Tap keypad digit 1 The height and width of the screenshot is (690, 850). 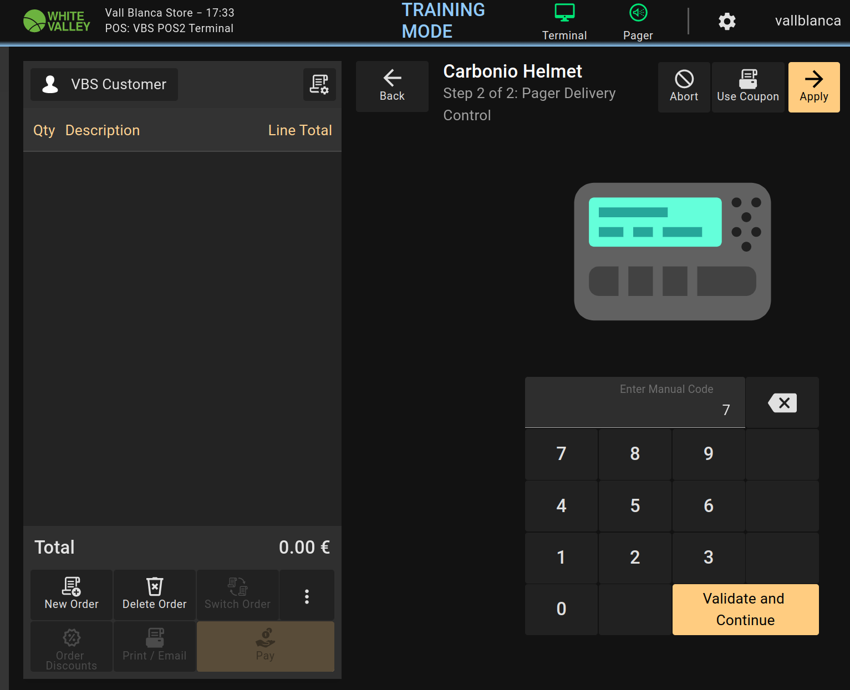[561, 558]
